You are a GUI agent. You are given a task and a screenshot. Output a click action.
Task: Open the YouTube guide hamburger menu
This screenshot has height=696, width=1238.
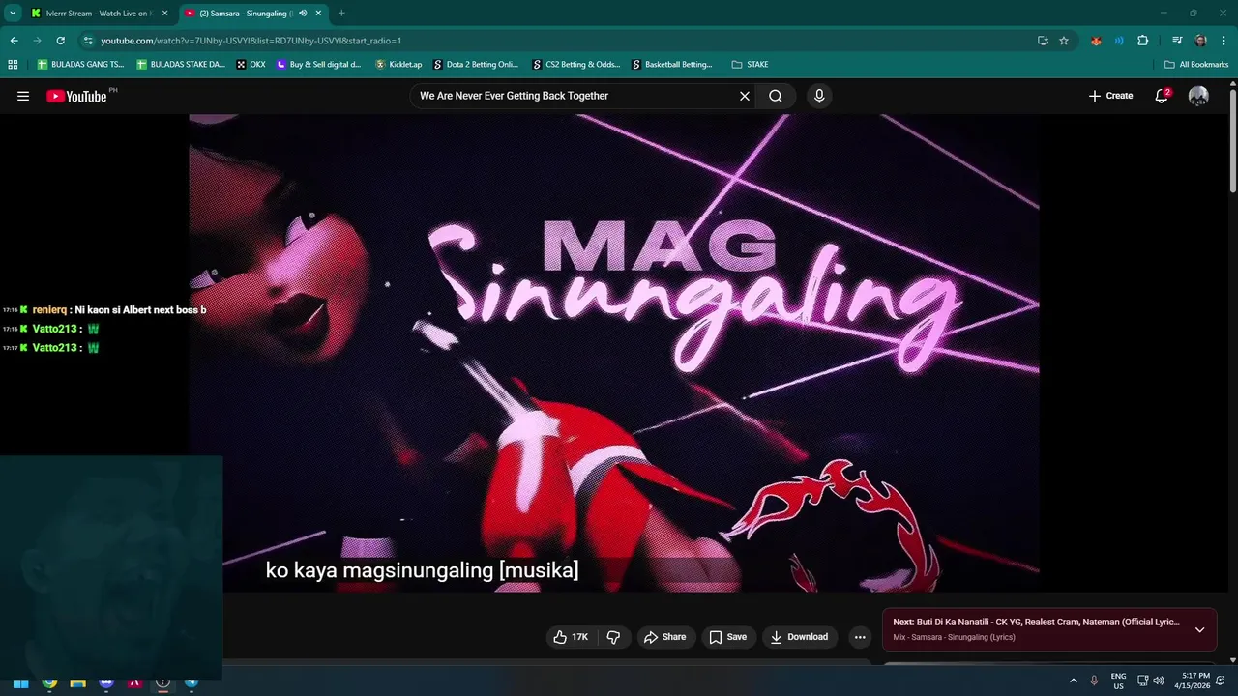click(x=23, y=96)
